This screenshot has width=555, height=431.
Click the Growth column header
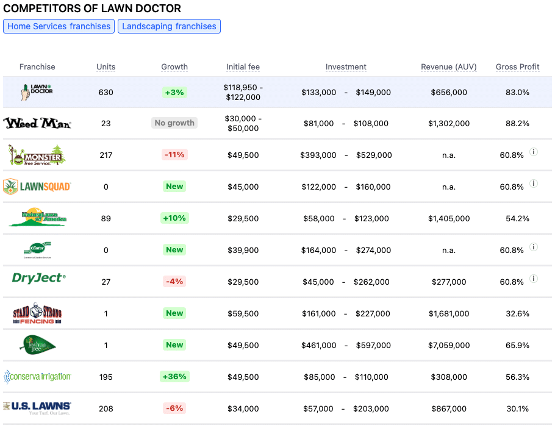coord(174,67)
